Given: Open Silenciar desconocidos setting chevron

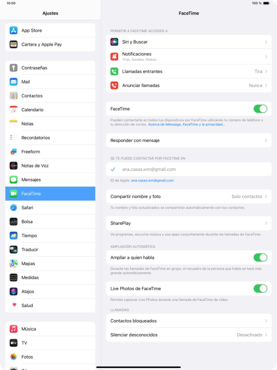Looking at the screenshot, I should pos(266,335).
